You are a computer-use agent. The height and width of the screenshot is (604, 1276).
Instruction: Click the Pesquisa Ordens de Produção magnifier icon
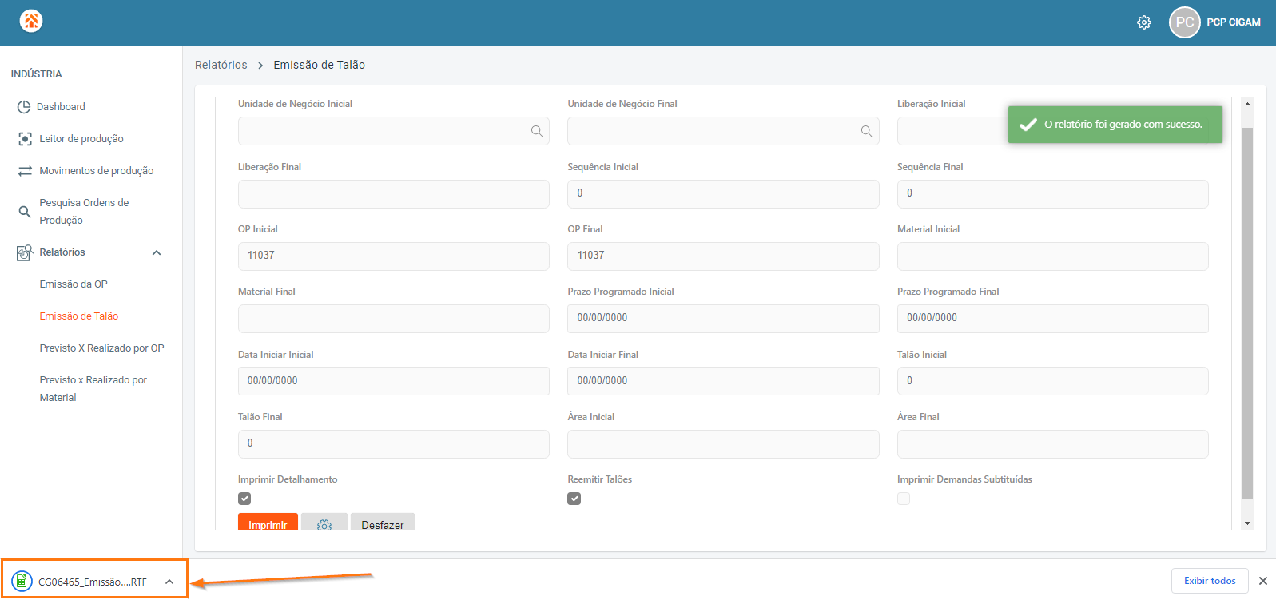pyautogui.click(x=25, y=212)
